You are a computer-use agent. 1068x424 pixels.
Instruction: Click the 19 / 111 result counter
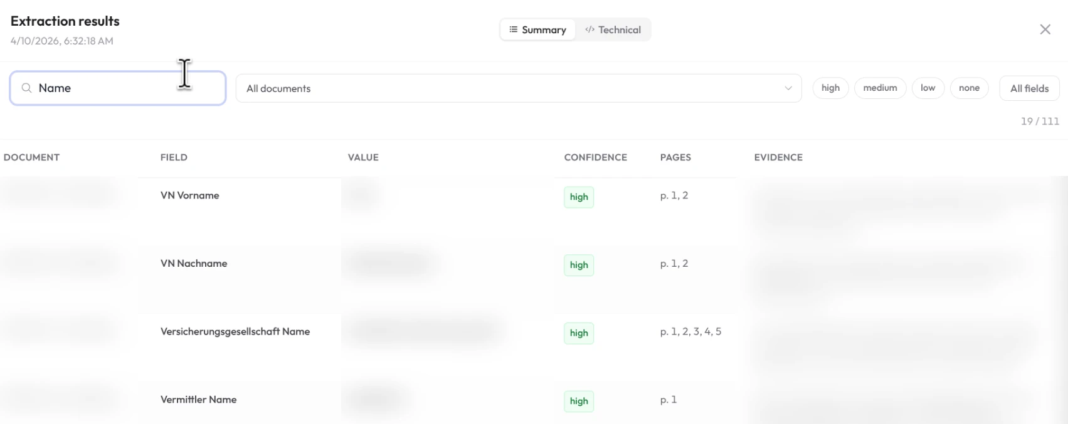click(1040, 122)
